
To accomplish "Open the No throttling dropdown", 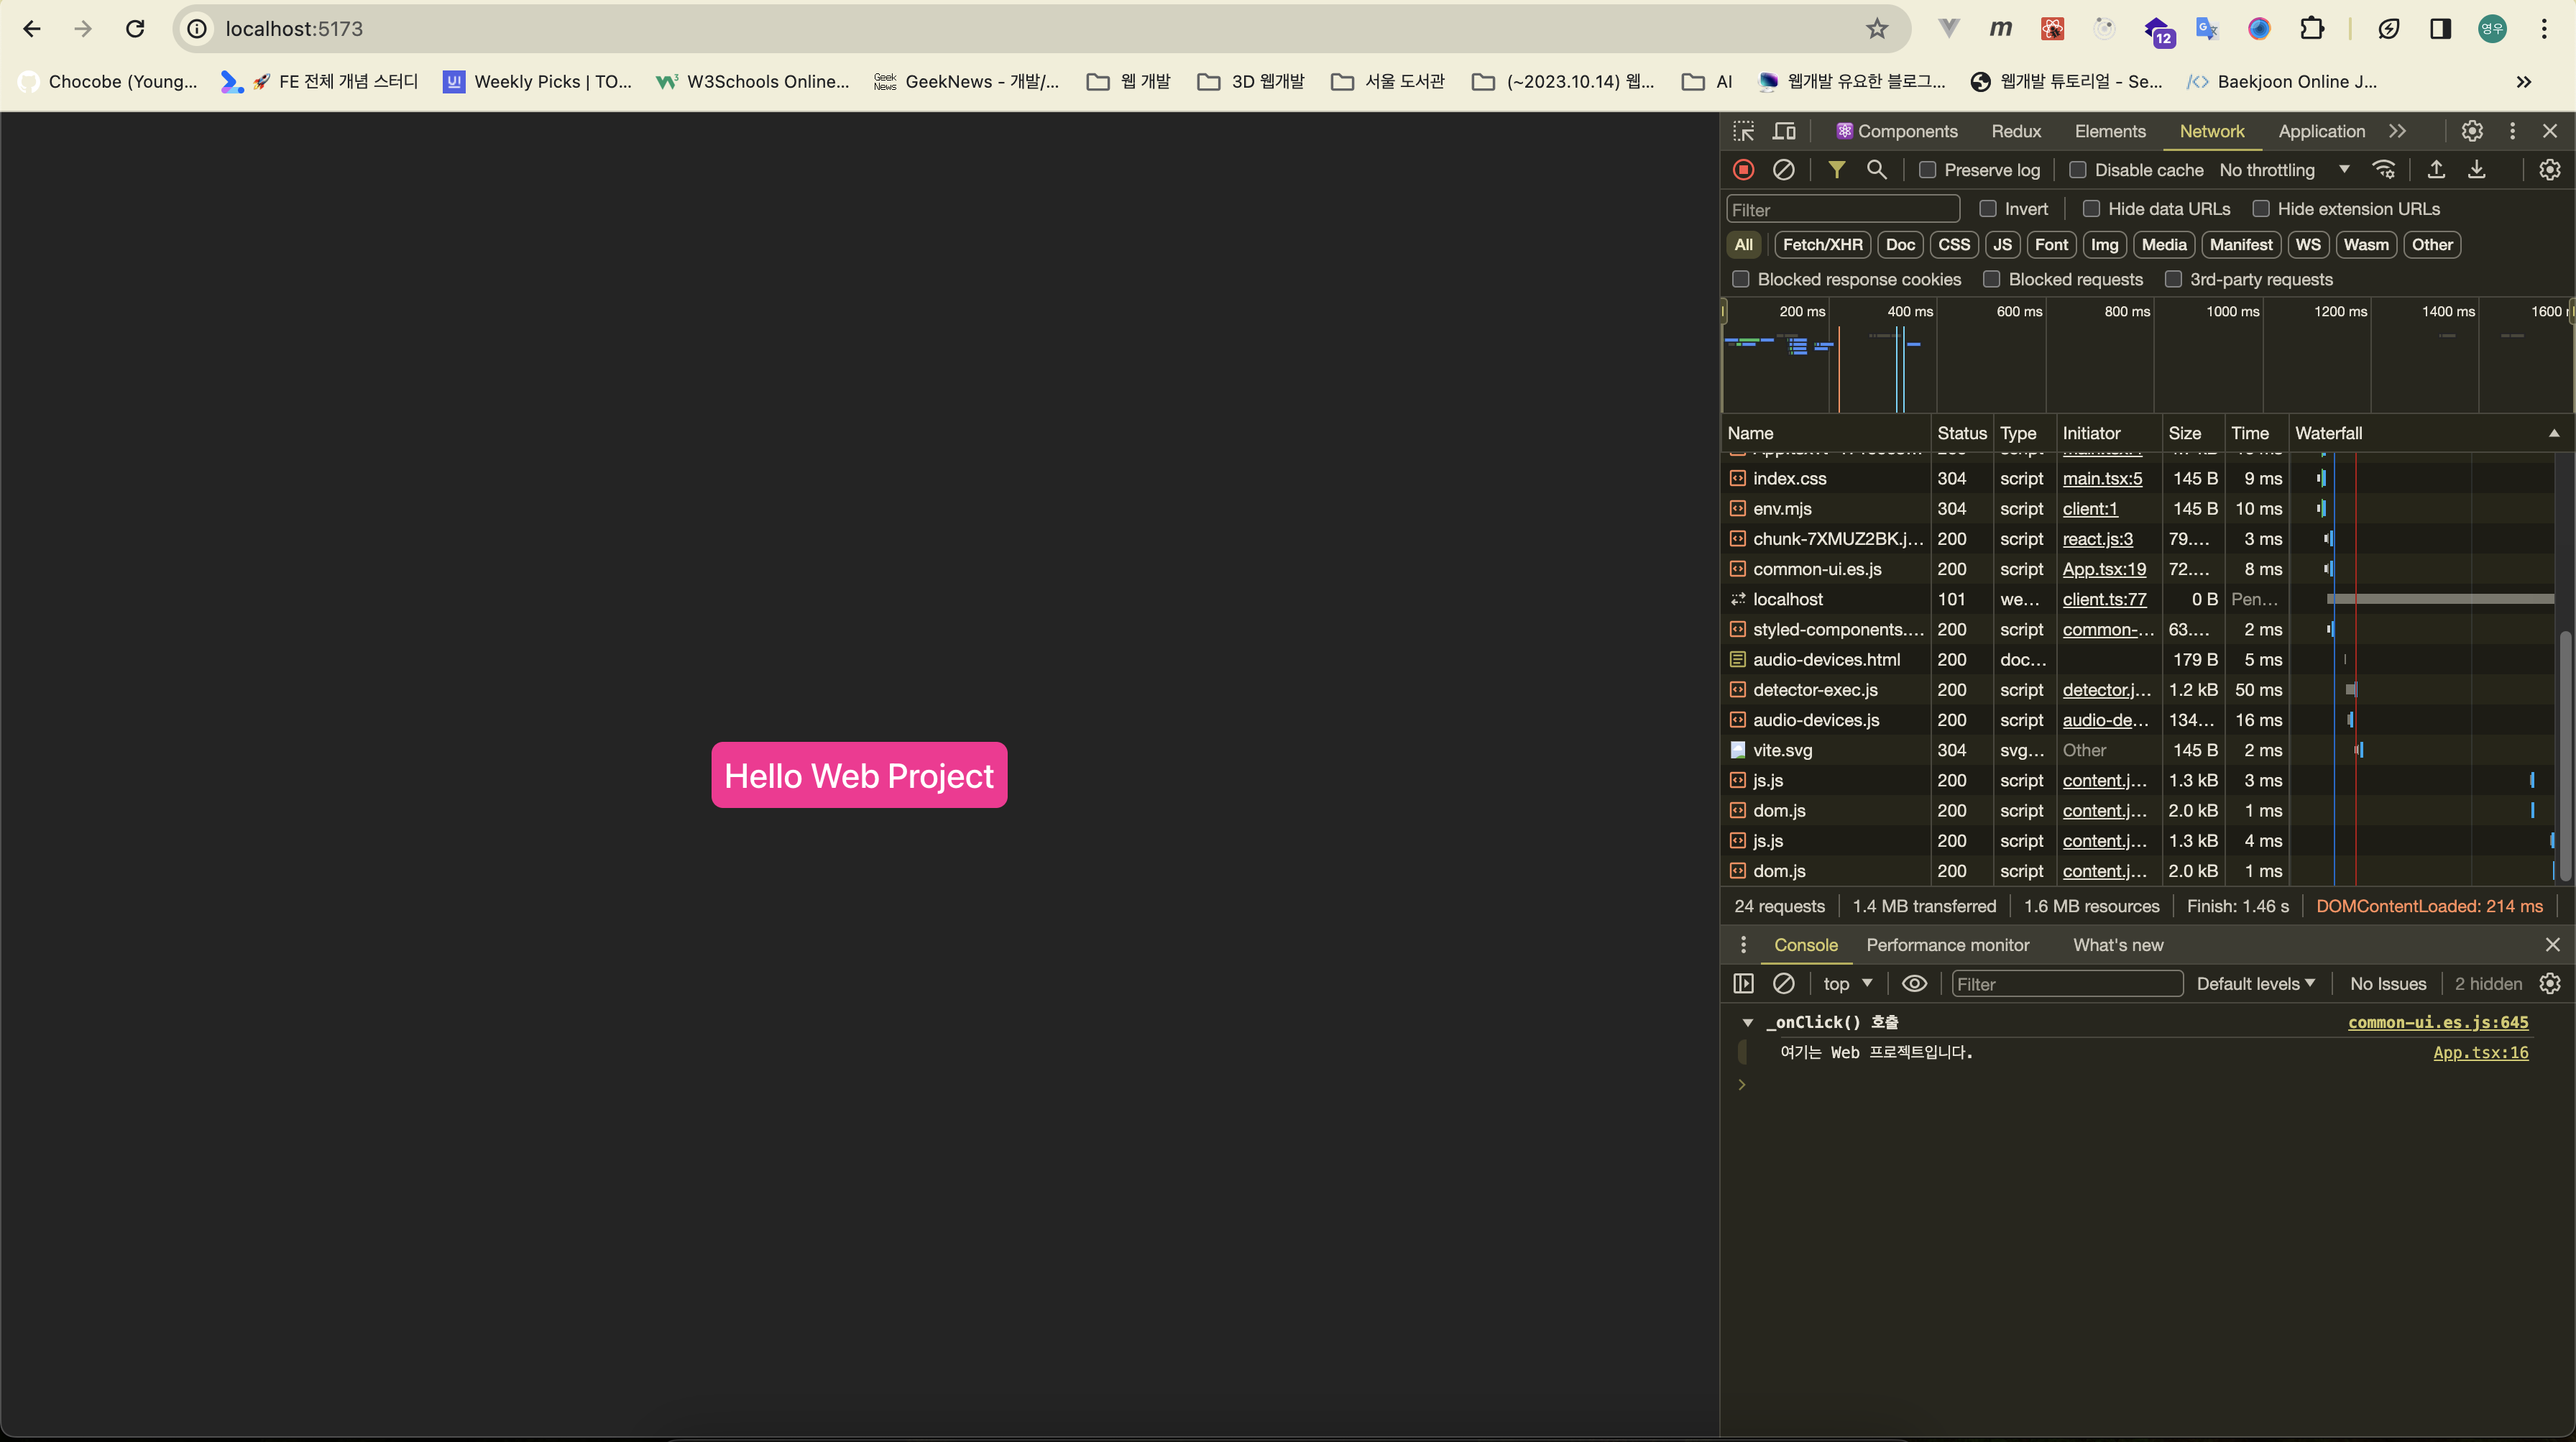I will tap(2284, 170).
